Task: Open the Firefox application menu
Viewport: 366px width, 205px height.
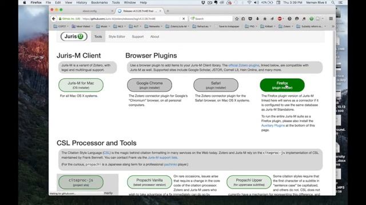Action: (x=36, y=2)
